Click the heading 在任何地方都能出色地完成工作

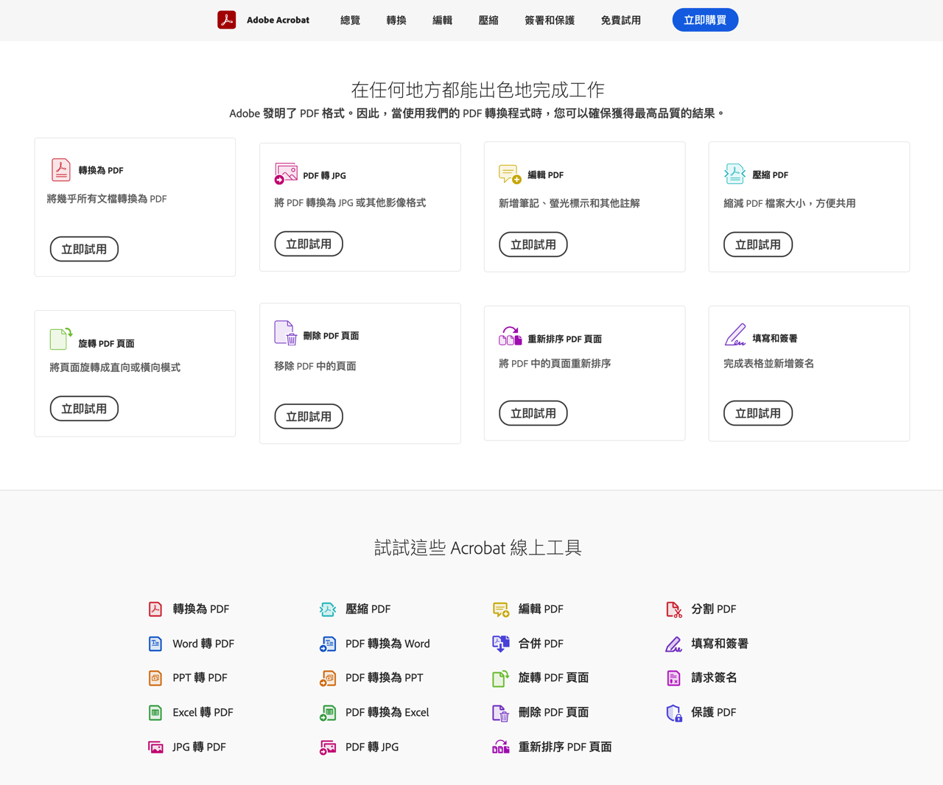477,90
